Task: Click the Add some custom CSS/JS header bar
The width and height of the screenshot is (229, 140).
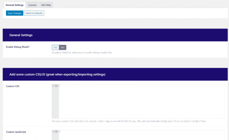Action: click(x=115, y=74)
